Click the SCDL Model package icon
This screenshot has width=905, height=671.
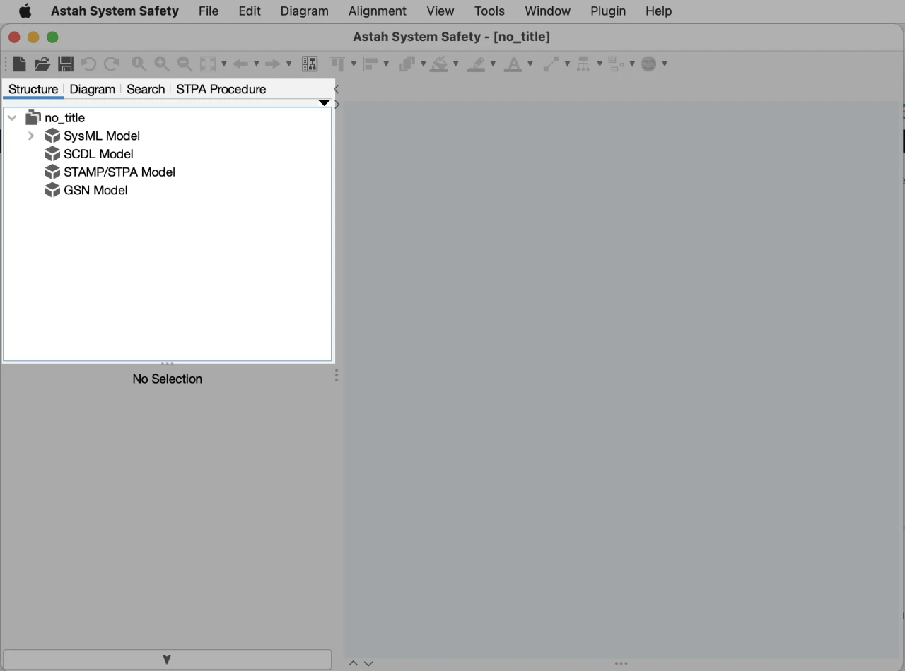coord(52,154)
